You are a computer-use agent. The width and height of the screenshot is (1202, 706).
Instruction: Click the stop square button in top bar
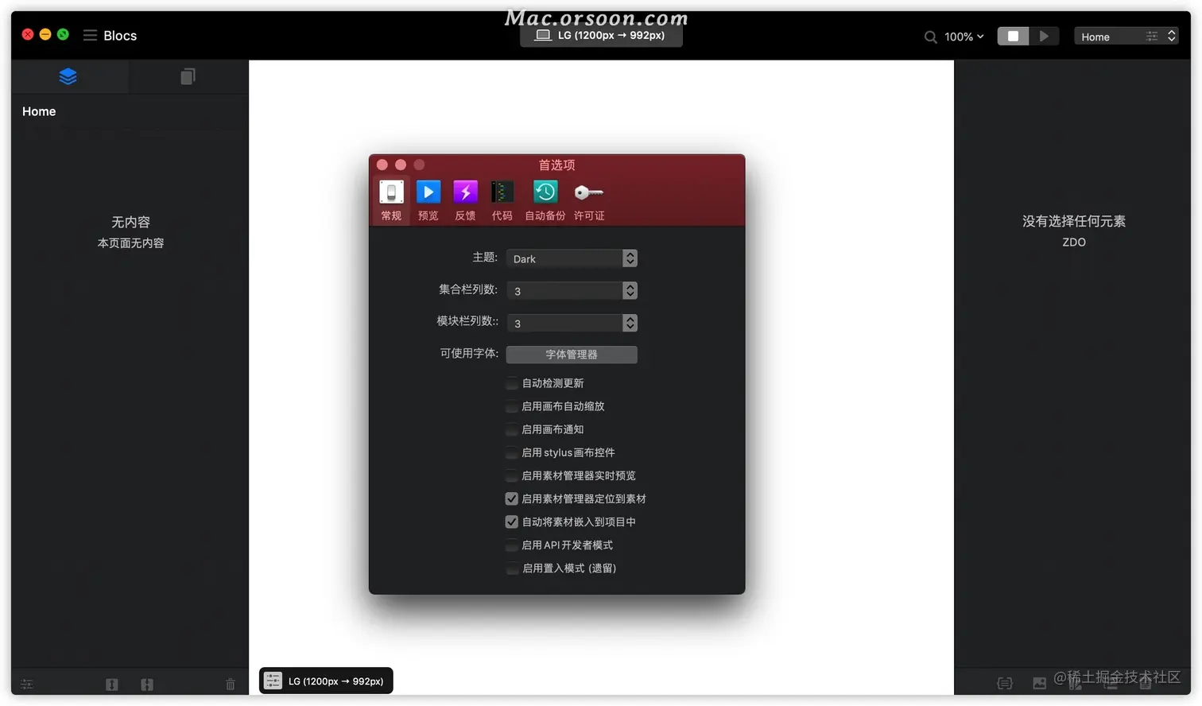tap(1013, 37)
